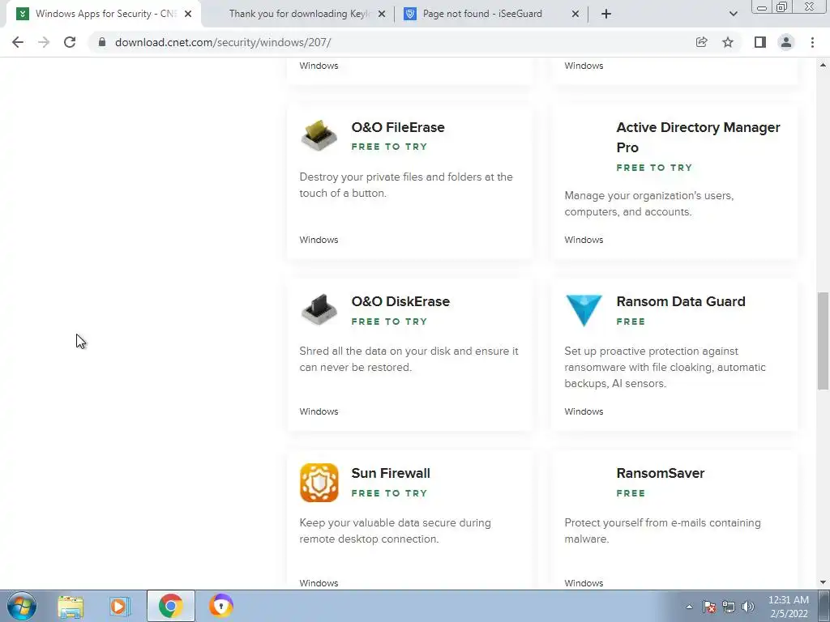Close the Windows Apps for Security tab
The width and height of the screenshot is (830, 622).
tap(188, 14)
